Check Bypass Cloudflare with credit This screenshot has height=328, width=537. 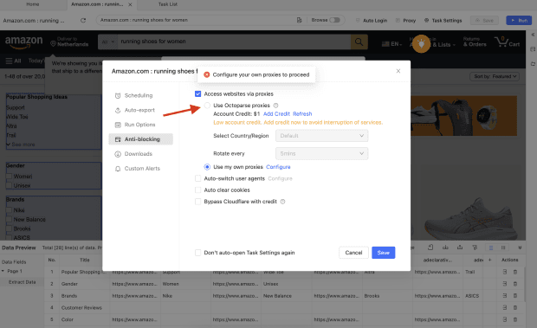tap(198, 202)
